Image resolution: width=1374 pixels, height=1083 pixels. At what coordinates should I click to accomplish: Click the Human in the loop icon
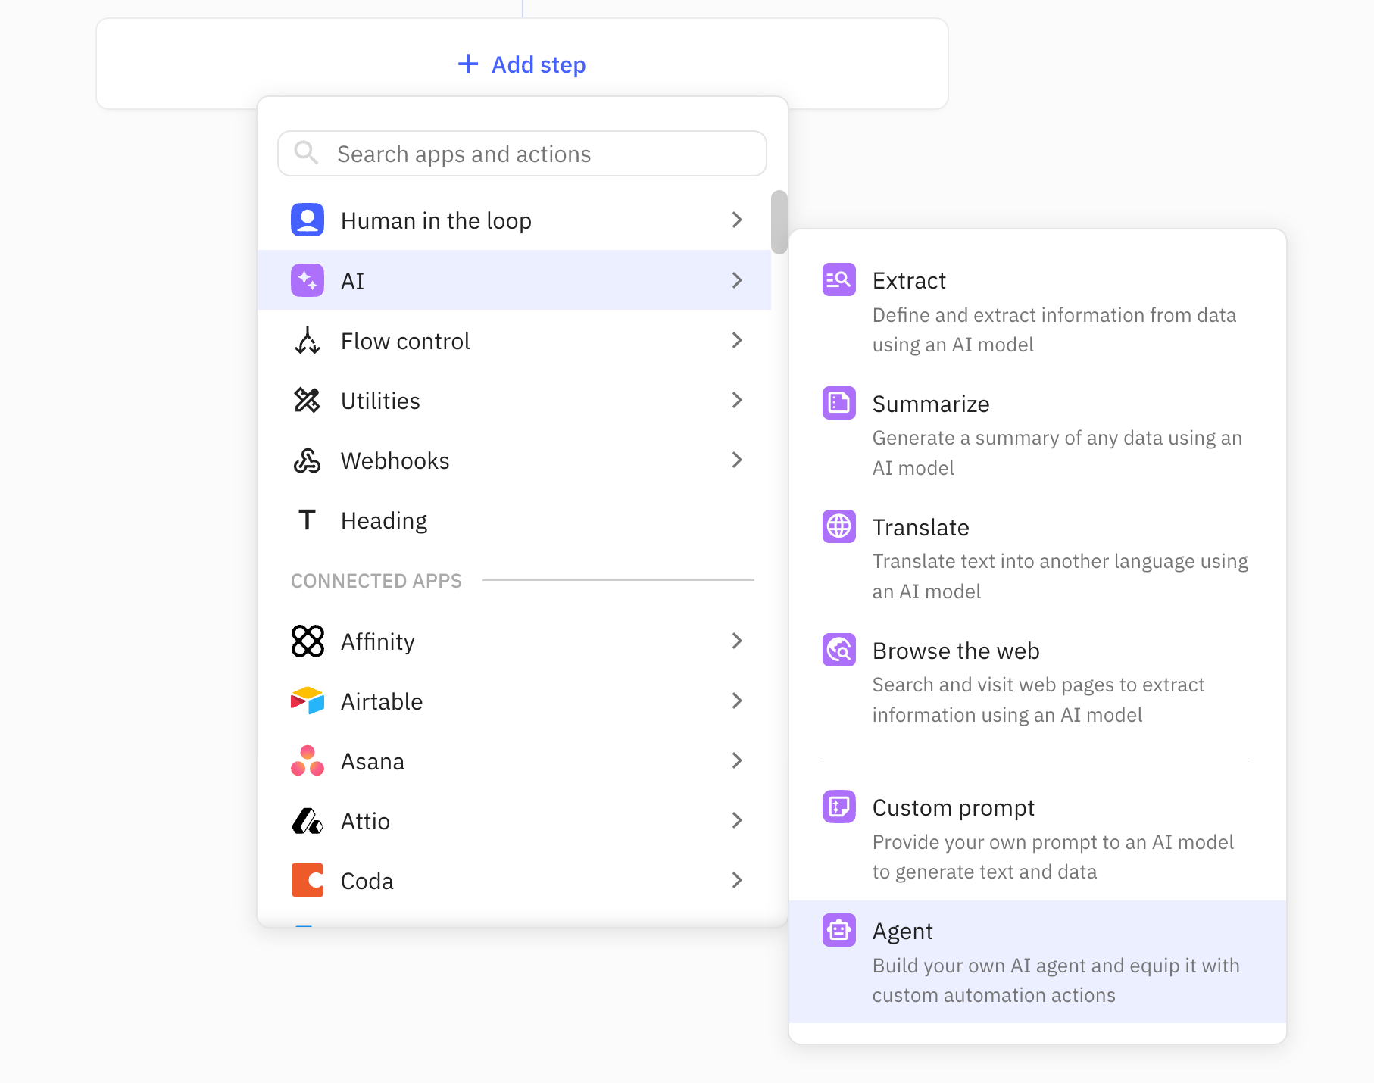click(x=308, y=220)
